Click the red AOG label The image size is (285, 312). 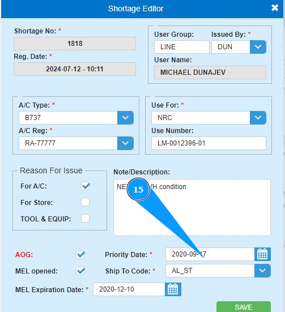click(x=24, y=254)
